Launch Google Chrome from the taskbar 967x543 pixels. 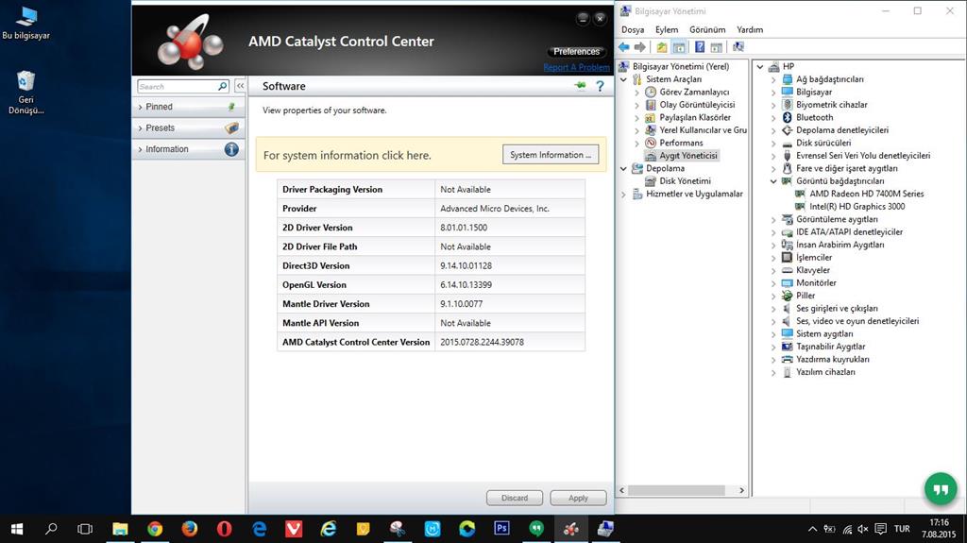155,529
